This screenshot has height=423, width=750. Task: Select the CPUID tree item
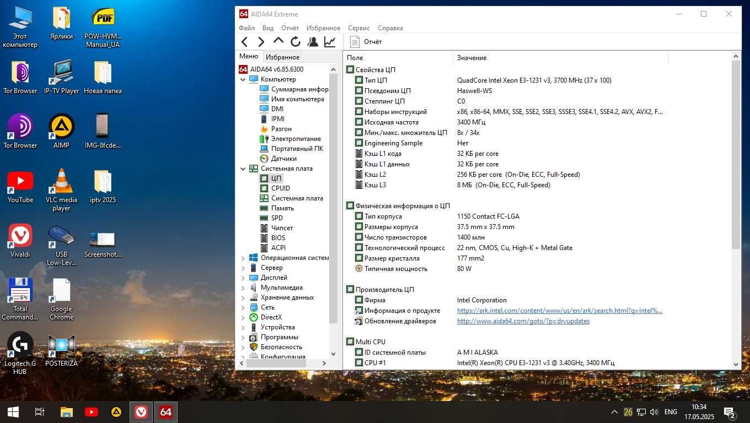[x=275, y=188]
